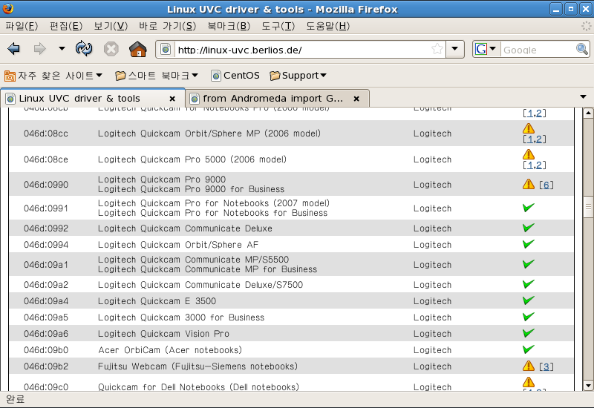Click warning icon for Quickcam Orbit/Sphere MP
This screenshot has height=408, width=594.
click(x=529, y=128)
